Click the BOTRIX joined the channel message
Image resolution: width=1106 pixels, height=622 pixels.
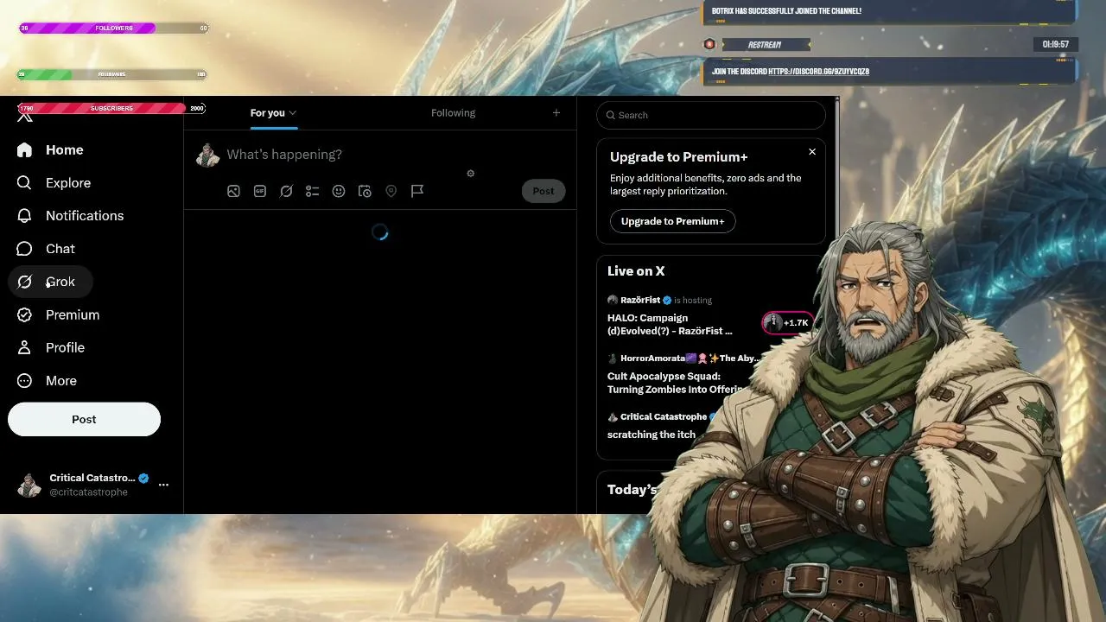point(786,11)
